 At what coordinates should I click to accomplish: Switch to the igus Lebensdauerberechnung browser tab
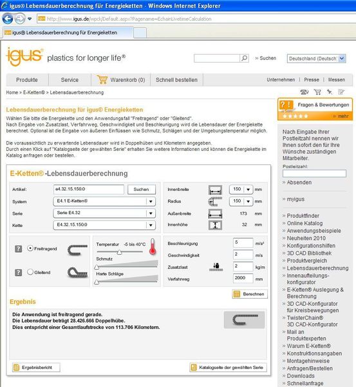pos(68,33)
